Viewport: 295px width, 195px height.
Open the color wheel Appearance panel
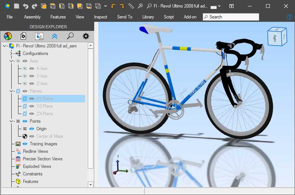click(8, 36)
